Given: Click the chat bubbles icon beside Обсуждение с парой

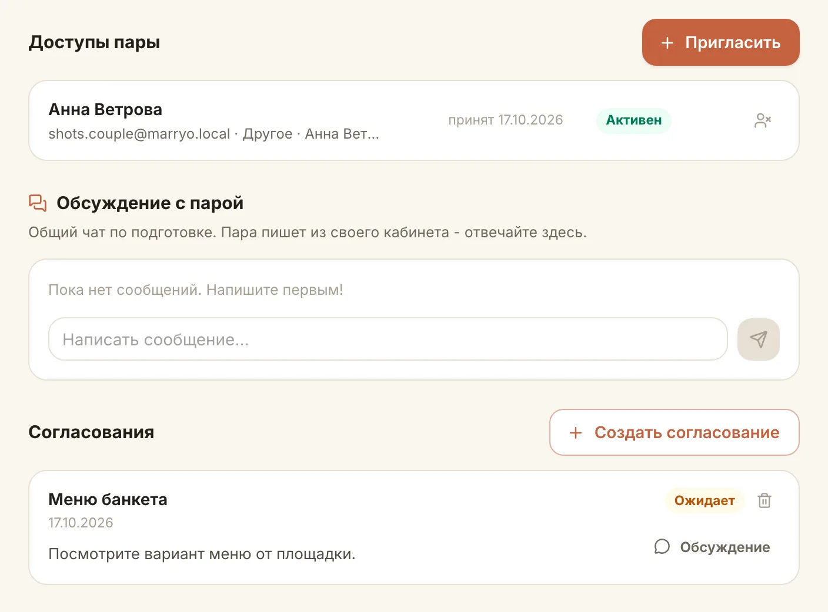Looking at the screenshot, I should point(38,203).
